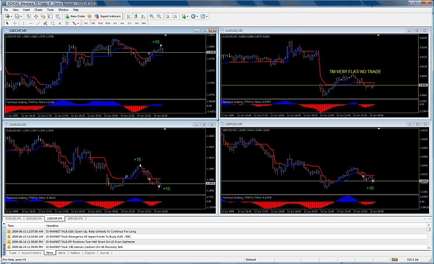Toggle the Terminal window icon
This screenshot has width=434, height=264.
50,17
